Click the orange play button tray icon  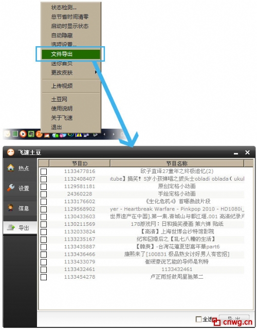[x=23, y=134]
